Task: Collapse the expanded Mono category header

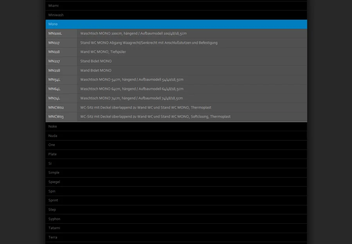Action: tap(176, 24)
